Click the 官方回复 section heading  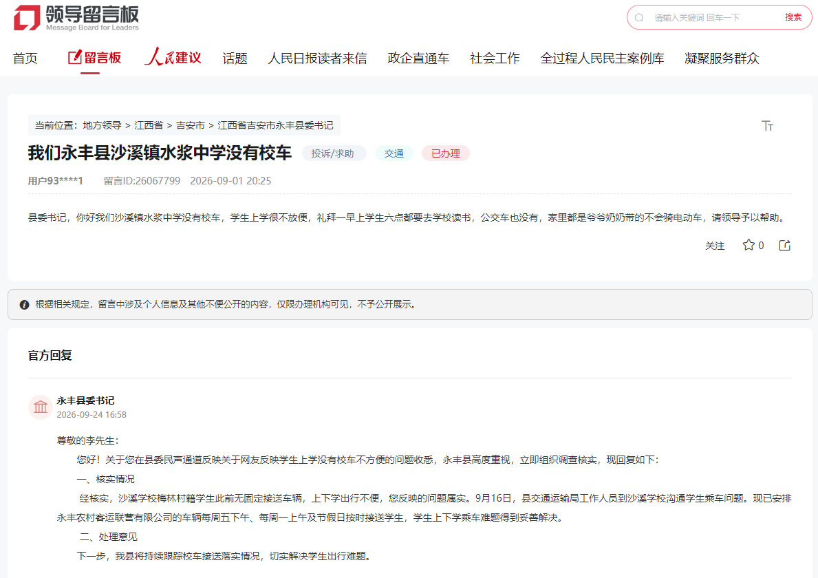[x=50, y=356]
